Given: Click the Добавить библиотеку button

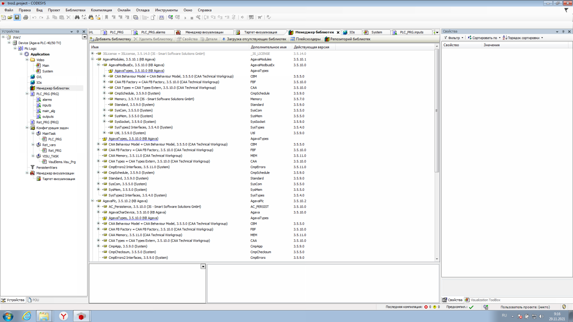Looking at the screenshot, I should [110, 39].
